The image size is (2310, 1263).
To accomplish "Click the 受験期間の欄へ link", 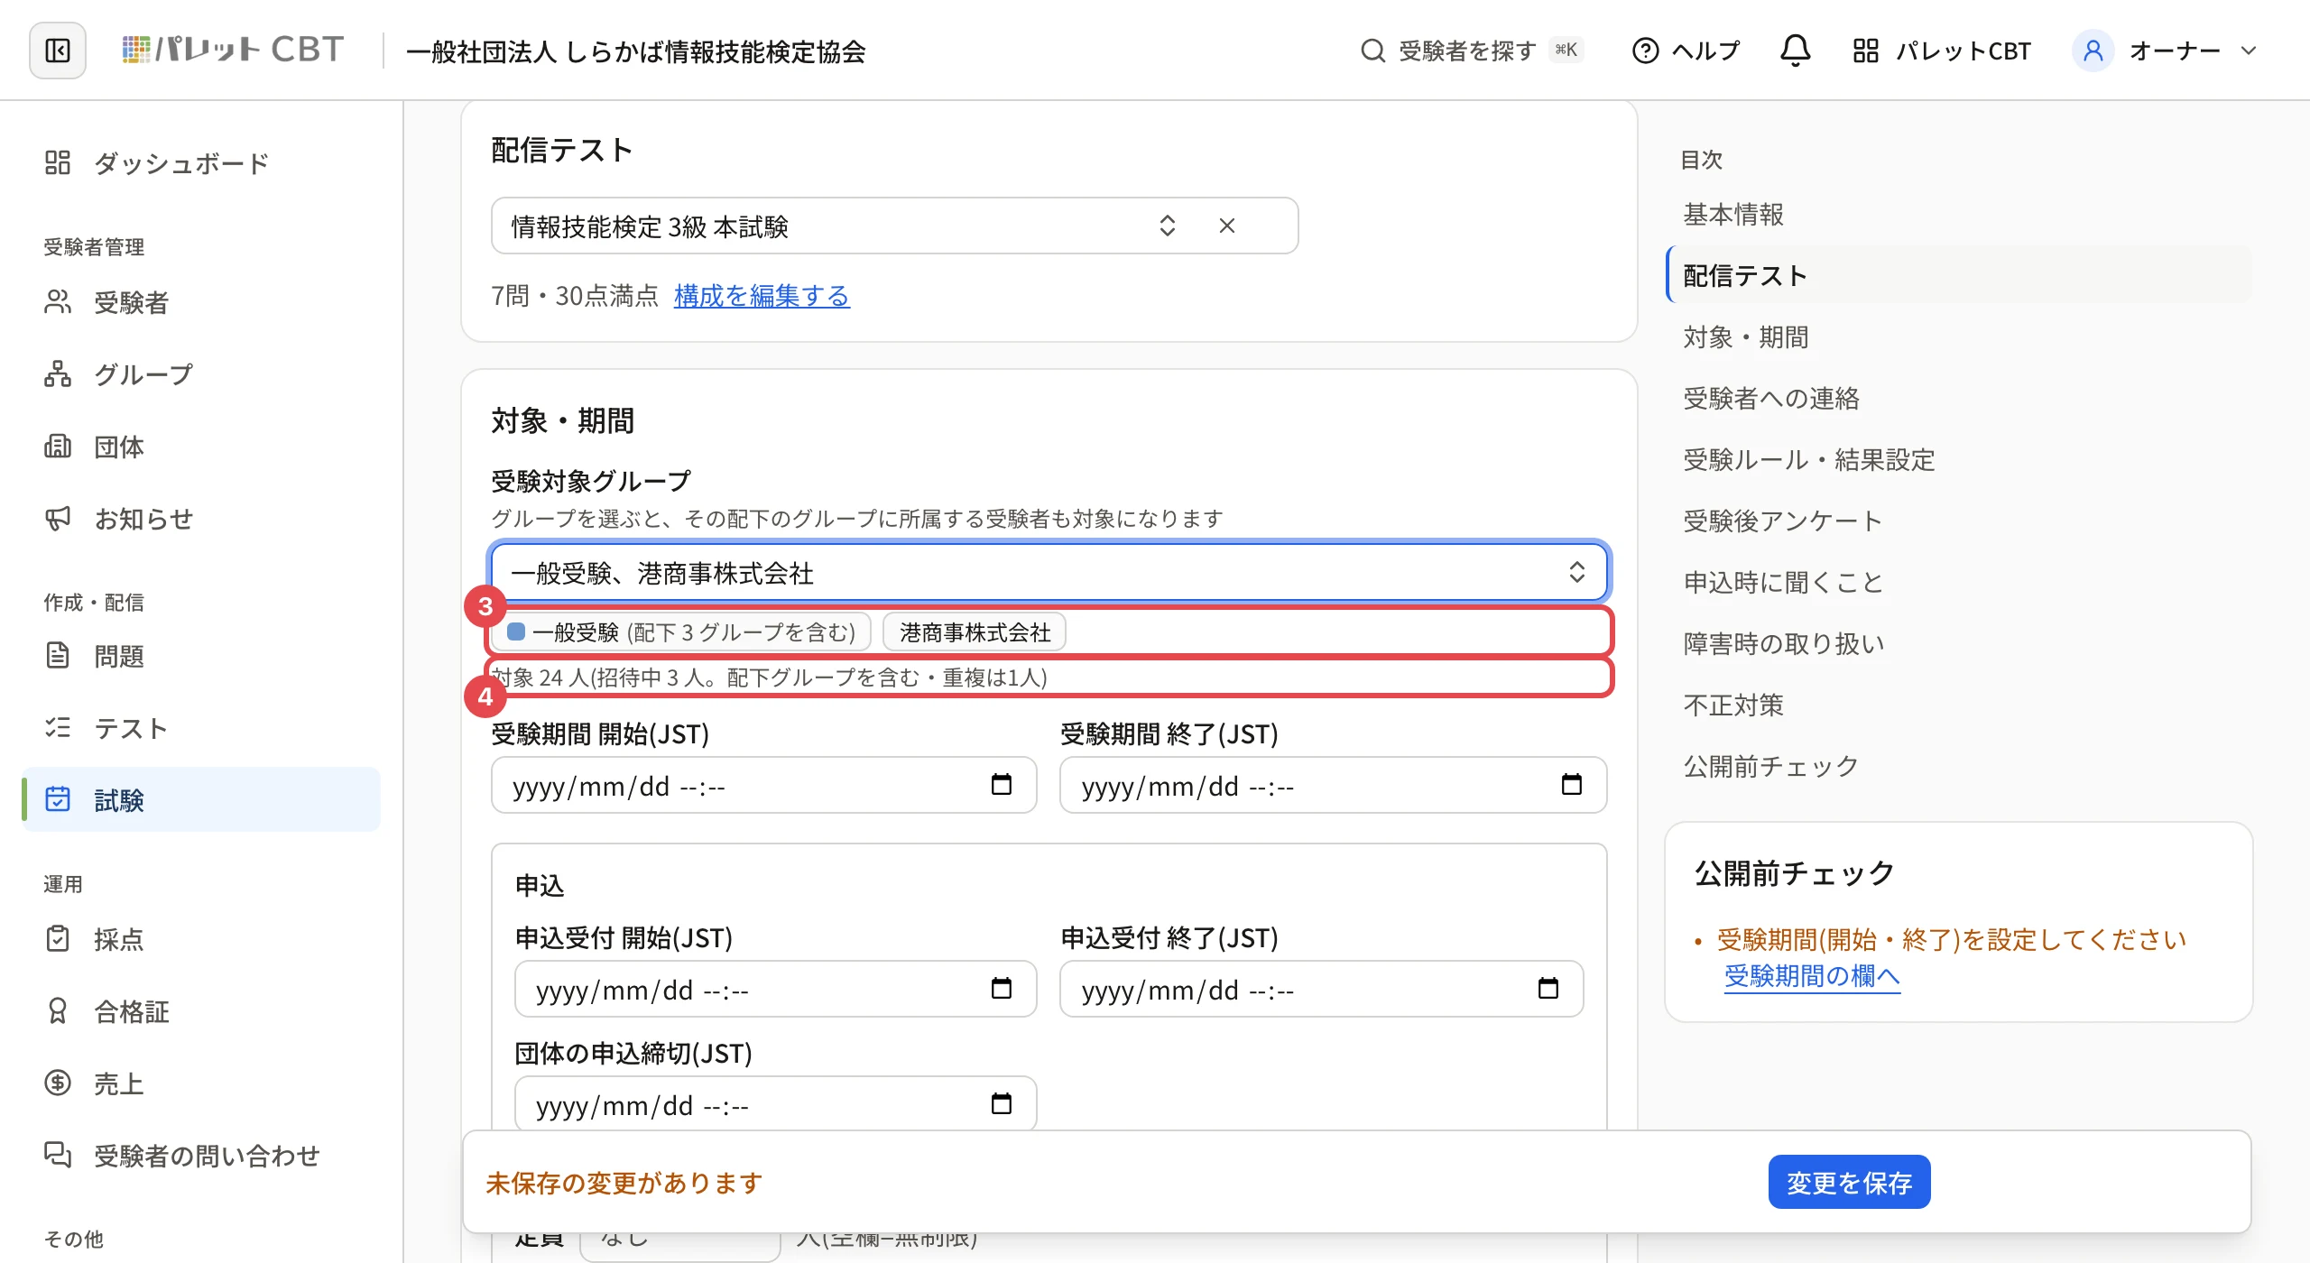I will click(1812, 976).
